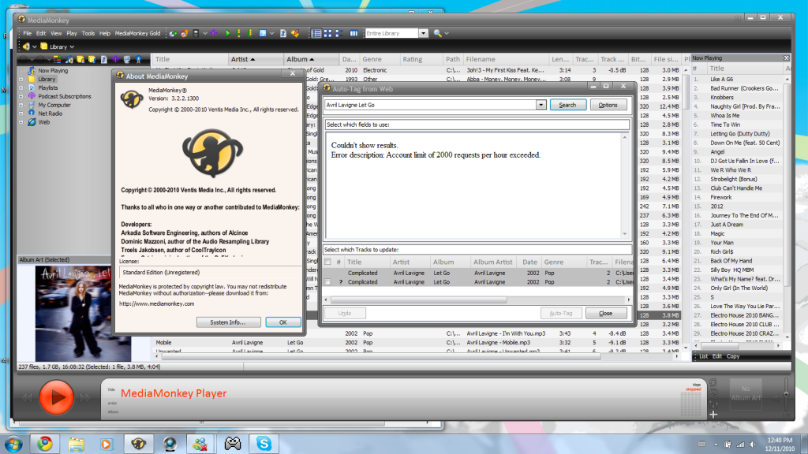Click the big orange Play button in player
Viewport: 808px width, 454px height.
click(56, 397)
